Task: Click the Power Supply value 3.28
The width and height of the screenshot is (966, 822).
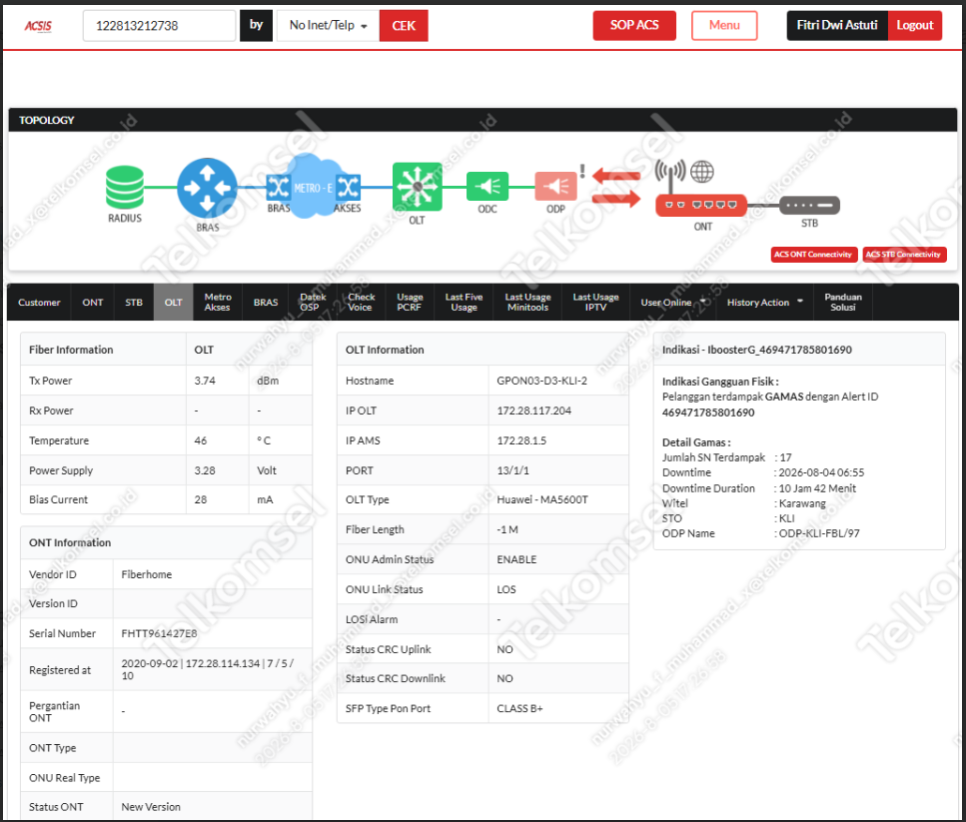Action: pos(205,470)
